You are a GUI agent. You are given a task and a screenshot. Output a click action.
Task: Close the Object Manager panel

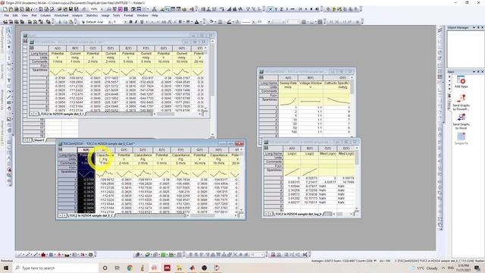(x=482, y=27)
